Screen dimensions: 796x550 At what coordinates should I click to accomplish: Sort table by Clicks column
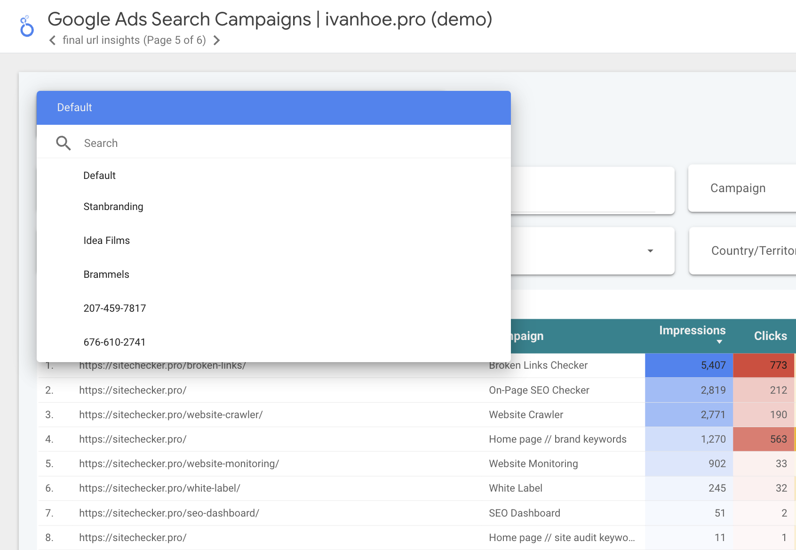point(770,336)
